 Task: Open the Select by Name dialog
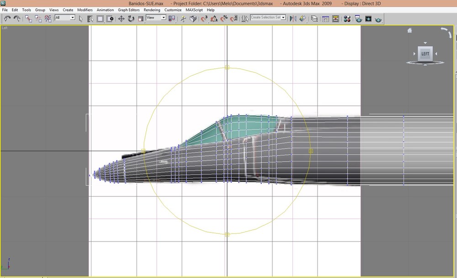tap(90, 19)
